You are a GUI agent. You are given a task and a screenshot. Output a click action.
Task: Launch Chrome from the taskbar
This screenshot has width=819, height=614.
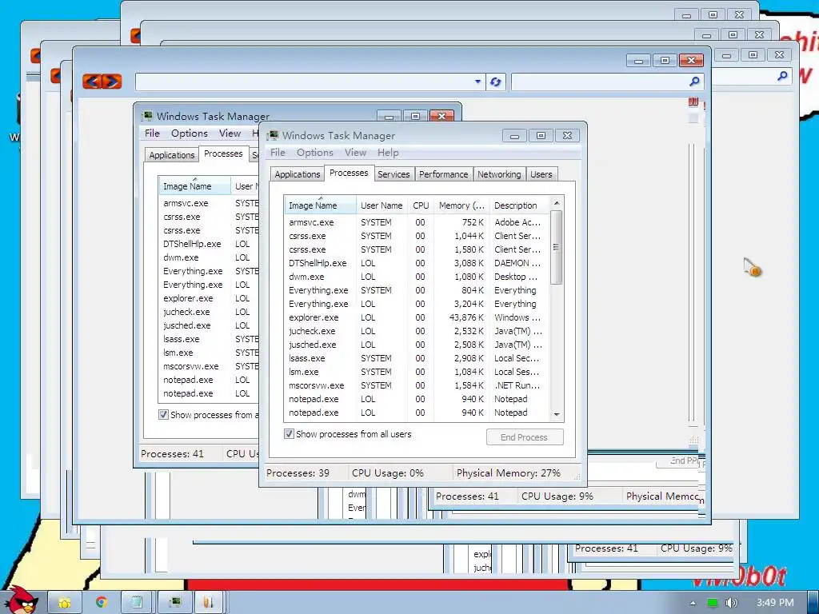click(102, 603)
